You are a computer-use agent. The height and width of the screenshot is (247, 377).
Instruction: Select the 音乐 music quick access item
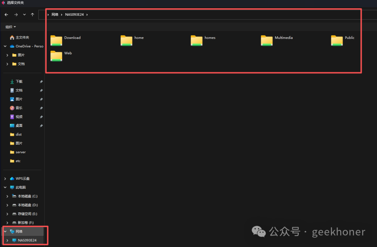[19, 108]
